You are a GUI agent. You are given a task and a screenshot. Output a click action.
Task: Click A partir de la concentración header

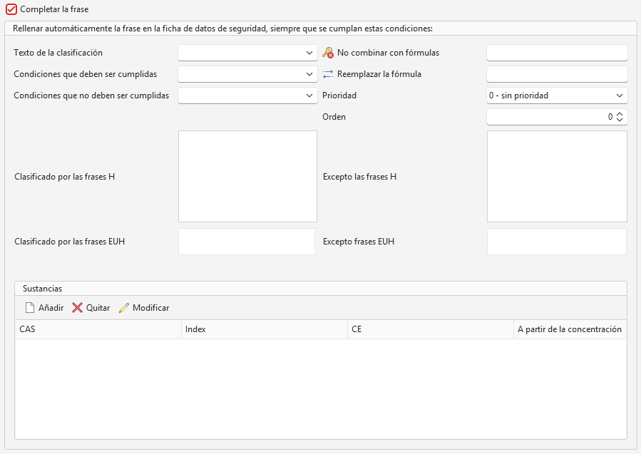click(x=570, y=329)
